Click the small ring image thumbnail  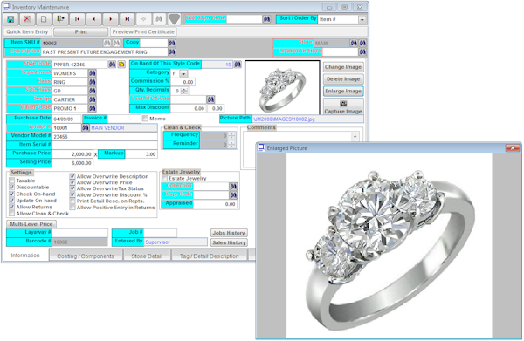[x=282, y=88]
